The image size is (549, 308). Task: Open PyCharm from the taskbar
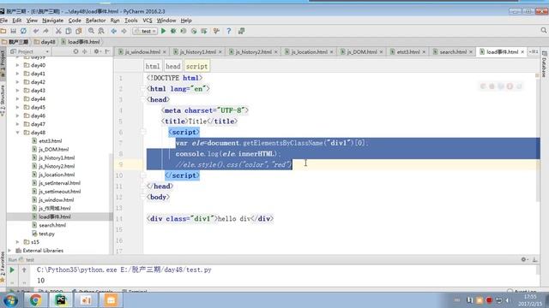pyautogui.click(x=61, y=300)
